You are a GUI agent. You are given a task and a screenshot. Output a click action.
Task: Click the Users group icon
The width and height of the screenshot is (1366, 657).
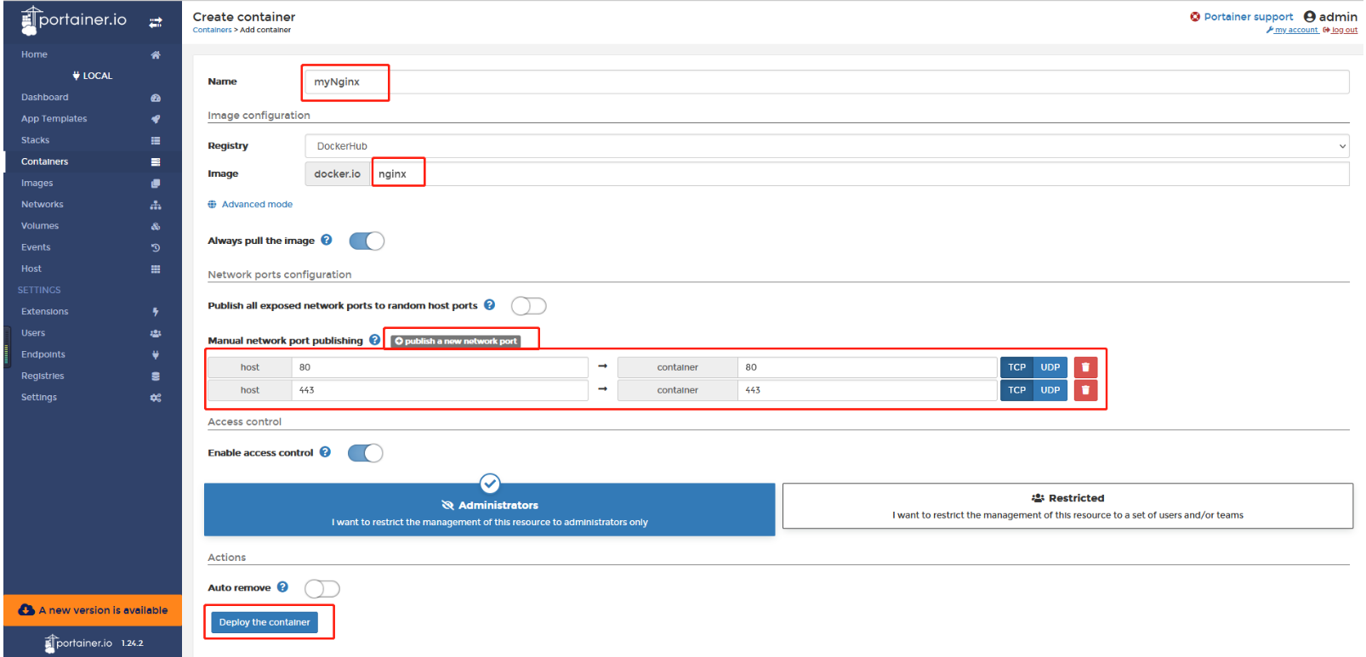[x=156, y=333]
